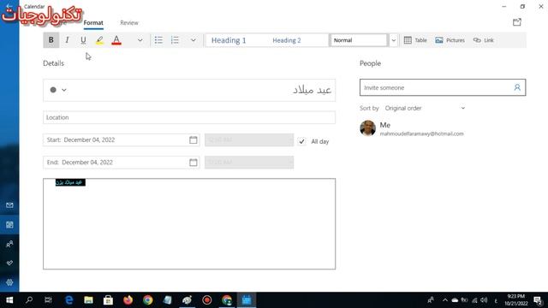Show hidden system tray icons
The height and width of the screenshot is (308, 548).
(445, 300)
